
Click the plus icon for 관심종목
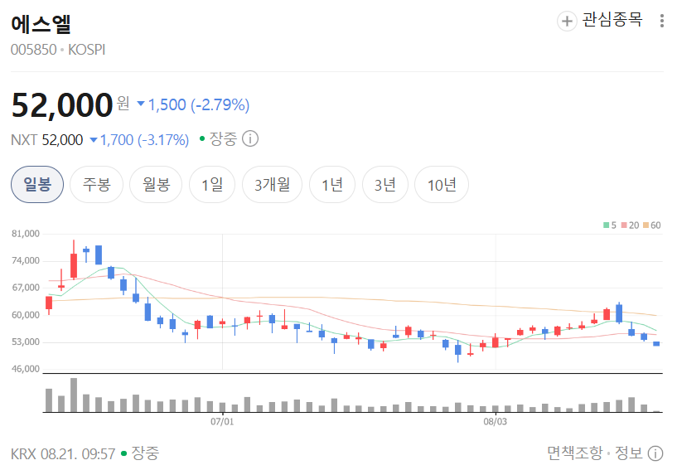[x=567, y=21]
